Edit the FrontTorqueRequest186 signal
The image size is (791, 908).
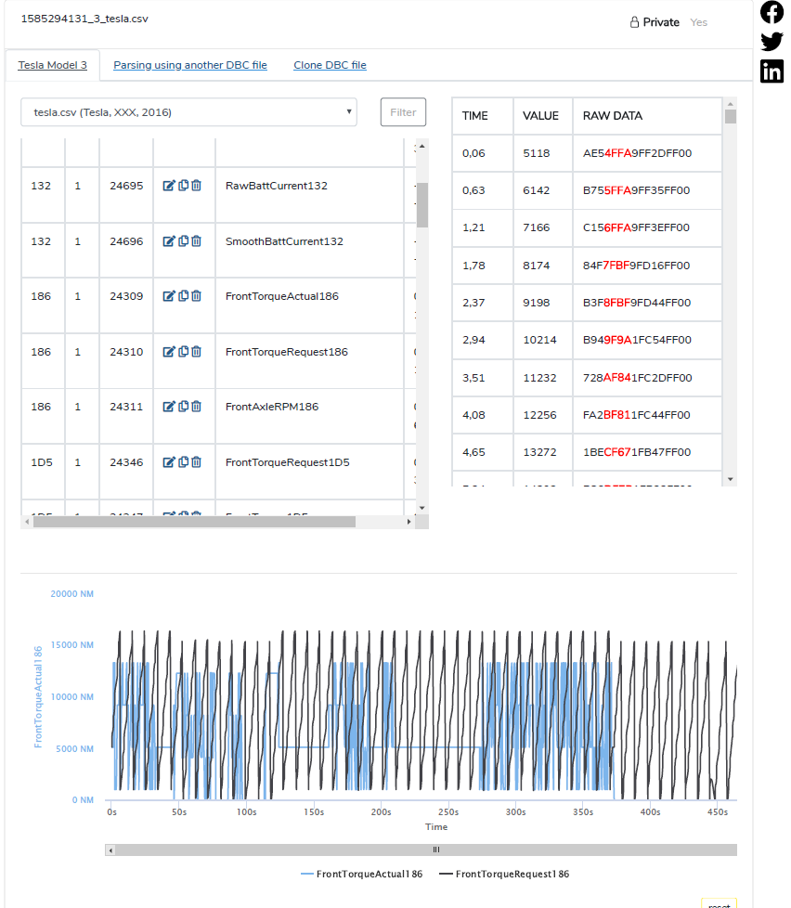point(170,351)
